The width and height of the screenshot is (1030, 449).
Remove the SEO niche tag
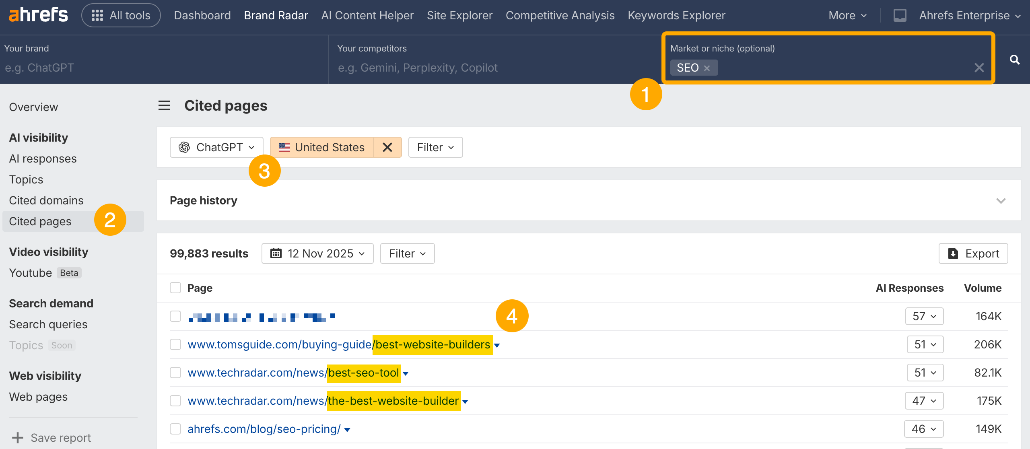coord(707,68)
